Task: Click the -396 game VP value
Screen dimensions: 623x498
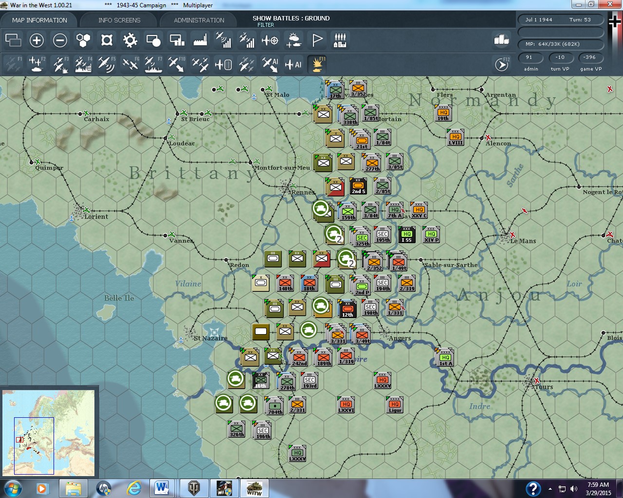Action: (x=590, y=57)
